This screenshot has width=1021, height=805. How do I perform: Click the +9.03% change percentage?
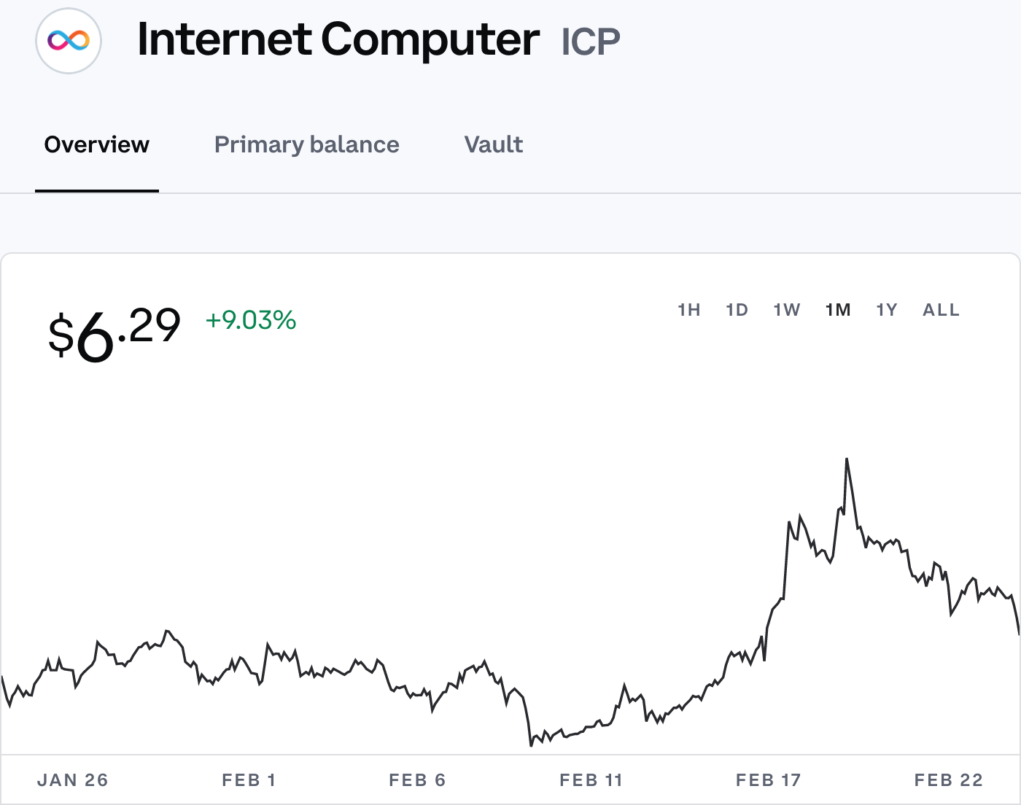[251, 320]
